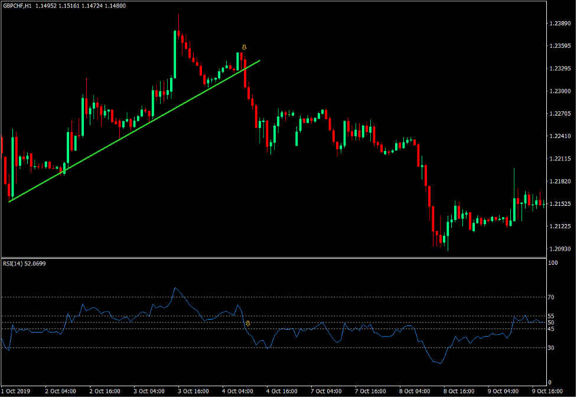Click the 1.20930 price on the scale
The image size is (577, 398).
561,248
